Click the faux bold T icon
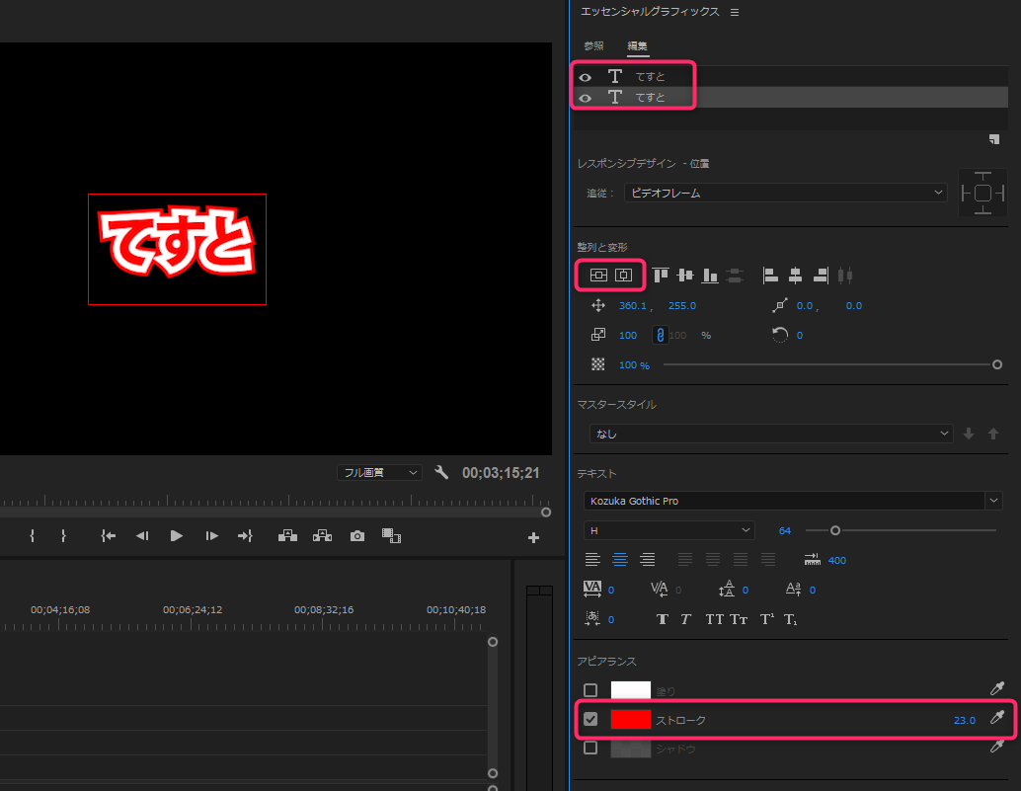 [662, 619]
